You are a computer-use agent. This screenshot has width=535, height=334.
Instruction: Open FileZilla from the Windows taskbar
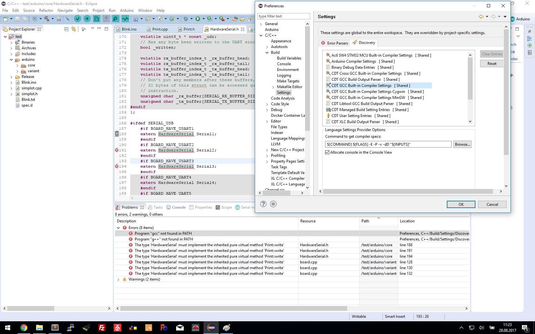[102, 328]
